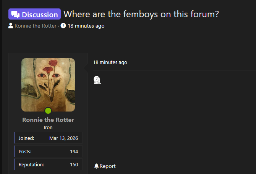Click the thread header timestamp '18 minutes ago'

click(x=86, y=26)
